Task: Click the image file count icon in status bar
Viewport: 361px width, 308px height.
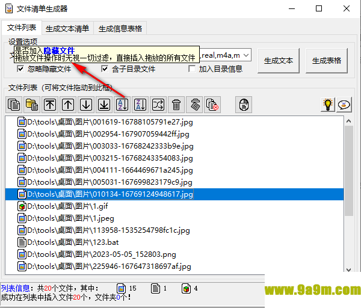Action: [121, 288]
